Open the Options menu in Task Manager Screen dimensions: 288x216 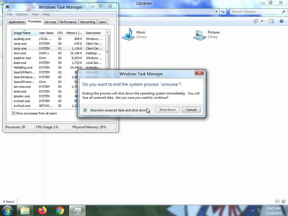point(22,14)
